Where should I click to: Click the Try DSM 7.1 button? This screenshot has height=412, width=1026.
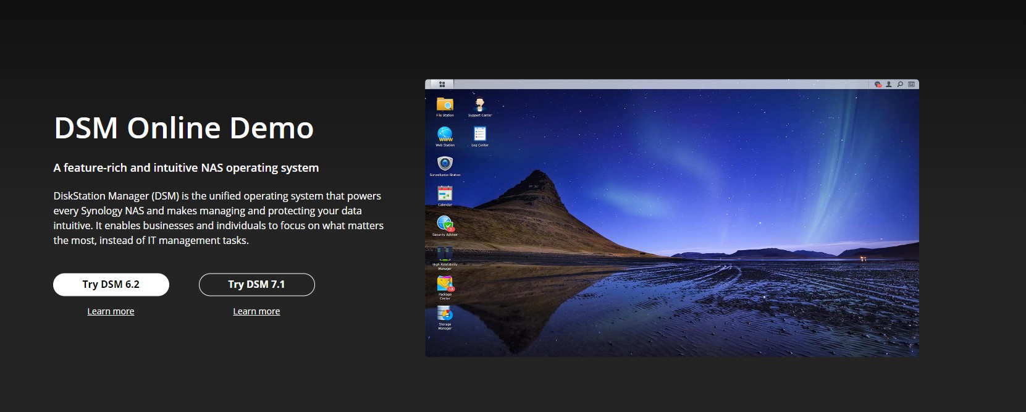pyautogui.click(x=257, y=284)
